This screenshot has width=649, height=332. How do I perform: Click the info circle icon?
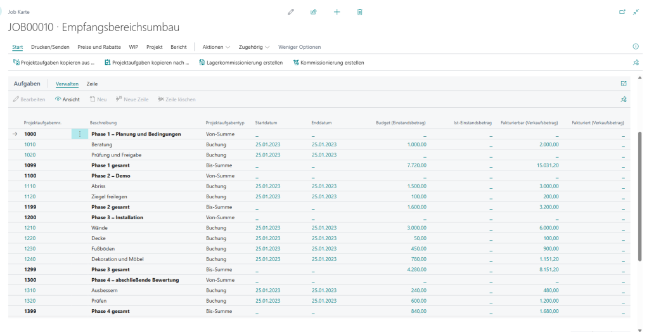(x=636, y=46)
